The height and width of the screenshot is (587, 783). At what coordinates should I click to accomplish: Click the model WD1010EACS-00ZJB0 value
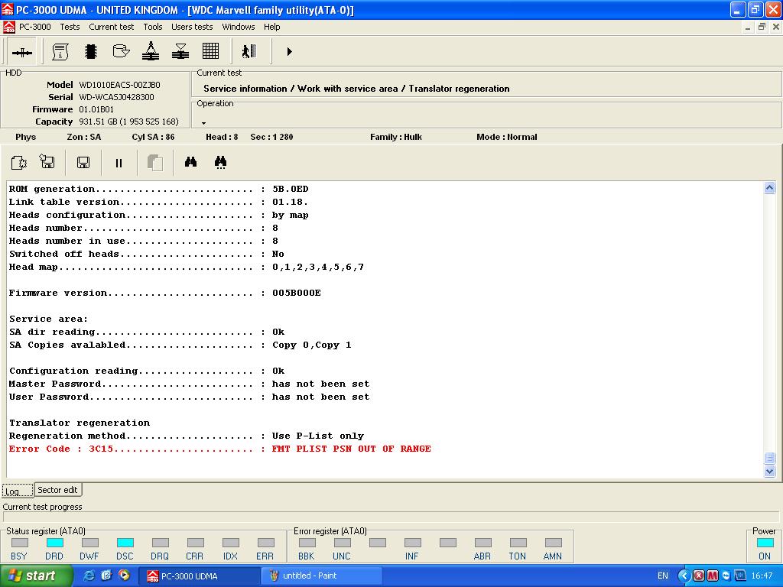[x=120, y=85]
